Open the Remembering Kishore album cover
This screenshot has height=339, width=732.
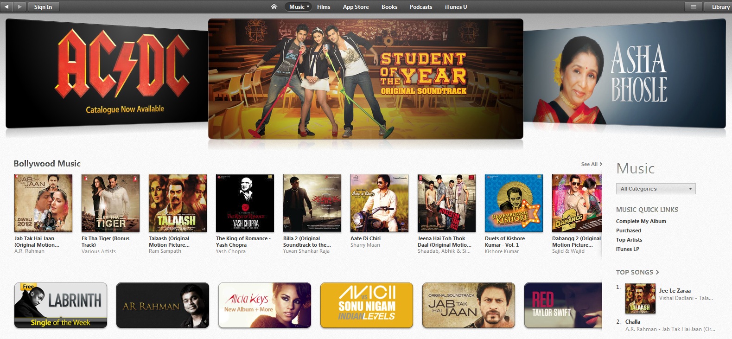point(514,203)
